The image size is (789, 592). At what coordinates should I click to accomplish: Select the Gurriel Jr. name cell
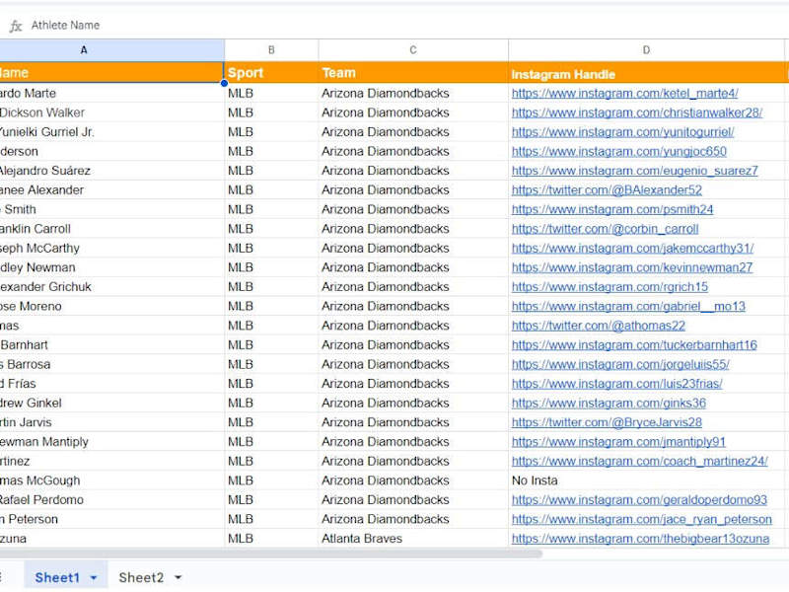pyautogui.click(x=111, y=132)
